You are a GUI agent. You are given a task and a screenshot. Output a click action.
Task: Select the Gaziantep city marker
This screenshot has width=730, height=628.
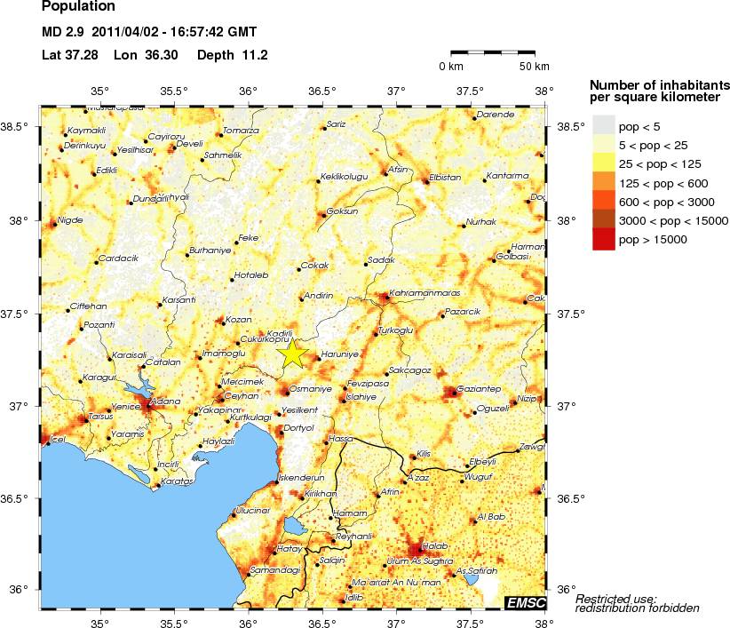point(456,392)
